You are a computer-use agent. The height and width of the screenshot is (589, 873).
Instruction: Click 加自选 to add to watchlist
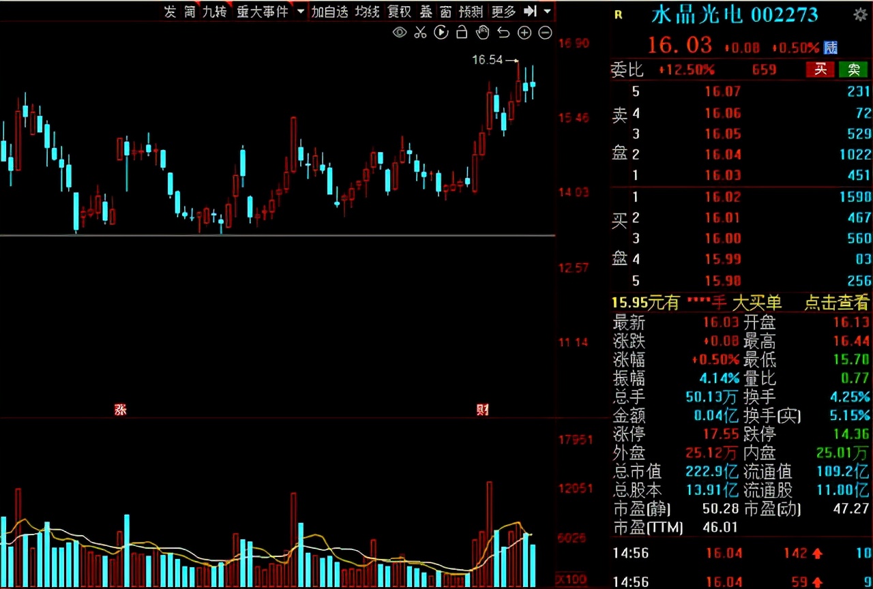[x=330, y=12]
